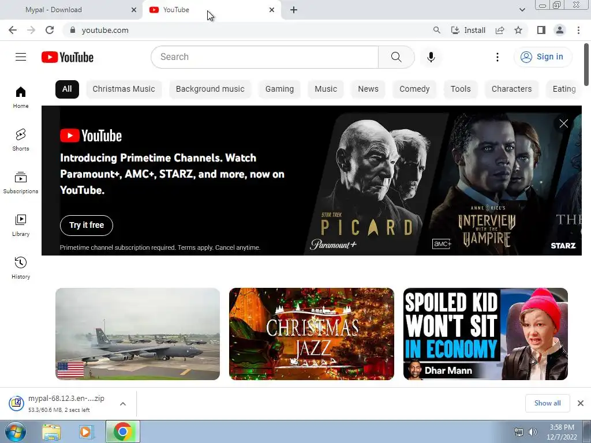
Task: Close the YouTube tab
Action: (x=272, y=10)
